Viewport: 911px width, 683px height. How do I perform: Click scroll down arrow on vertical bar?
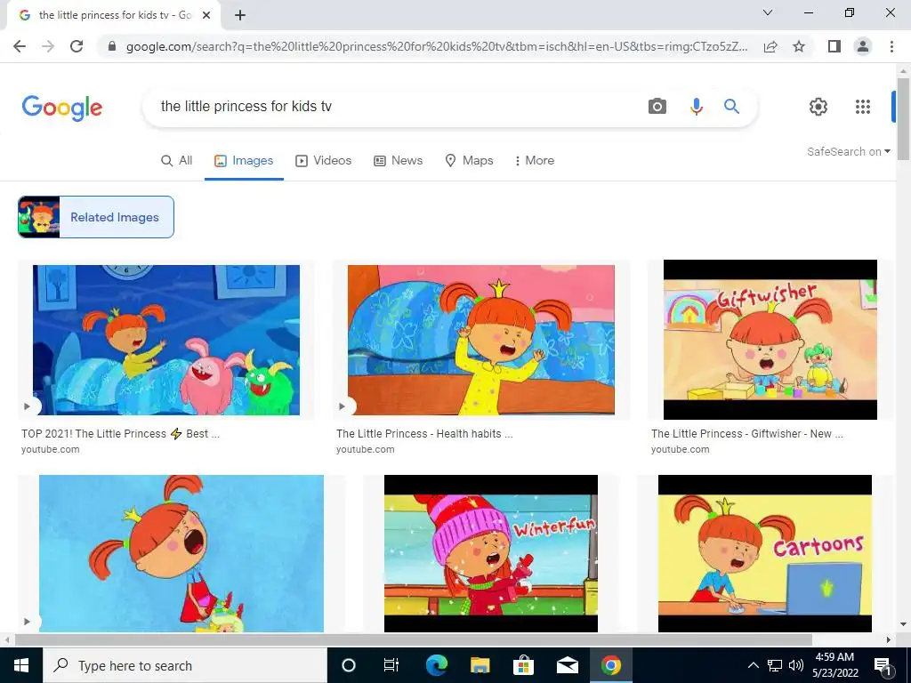tap(904, 625)
